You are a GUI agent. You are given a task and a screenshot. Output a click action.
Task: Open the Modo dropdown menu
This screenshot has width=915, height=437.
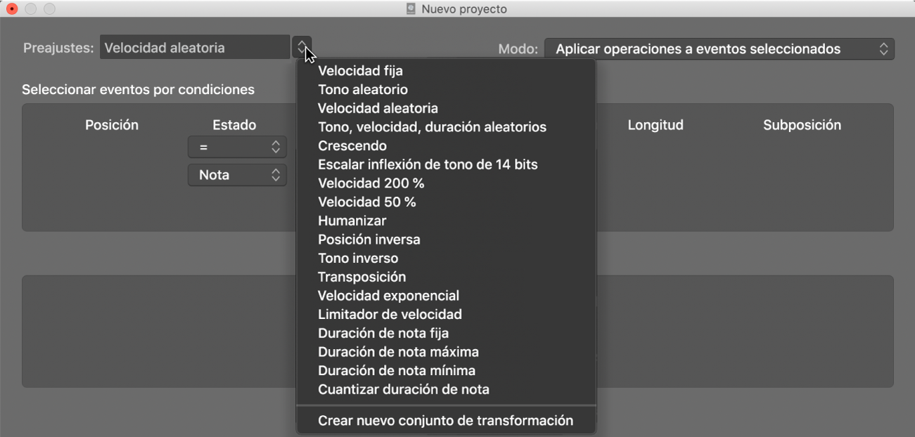[719, 49]
